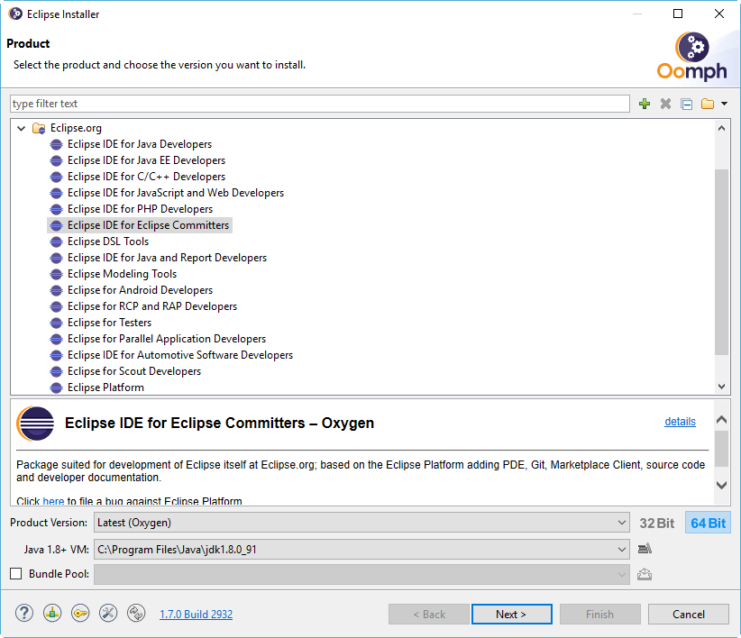Select Eclipse IDE for PHP Developers
This screenshot has height=638, width=741.
(131, 209)
